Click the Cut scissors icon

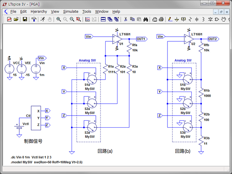pyautogui.click(x=125, y=19)
